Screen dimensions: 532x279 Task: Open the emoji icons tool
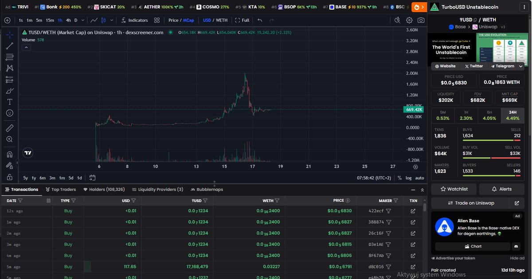pyautogui.click(x=9, y=113)
